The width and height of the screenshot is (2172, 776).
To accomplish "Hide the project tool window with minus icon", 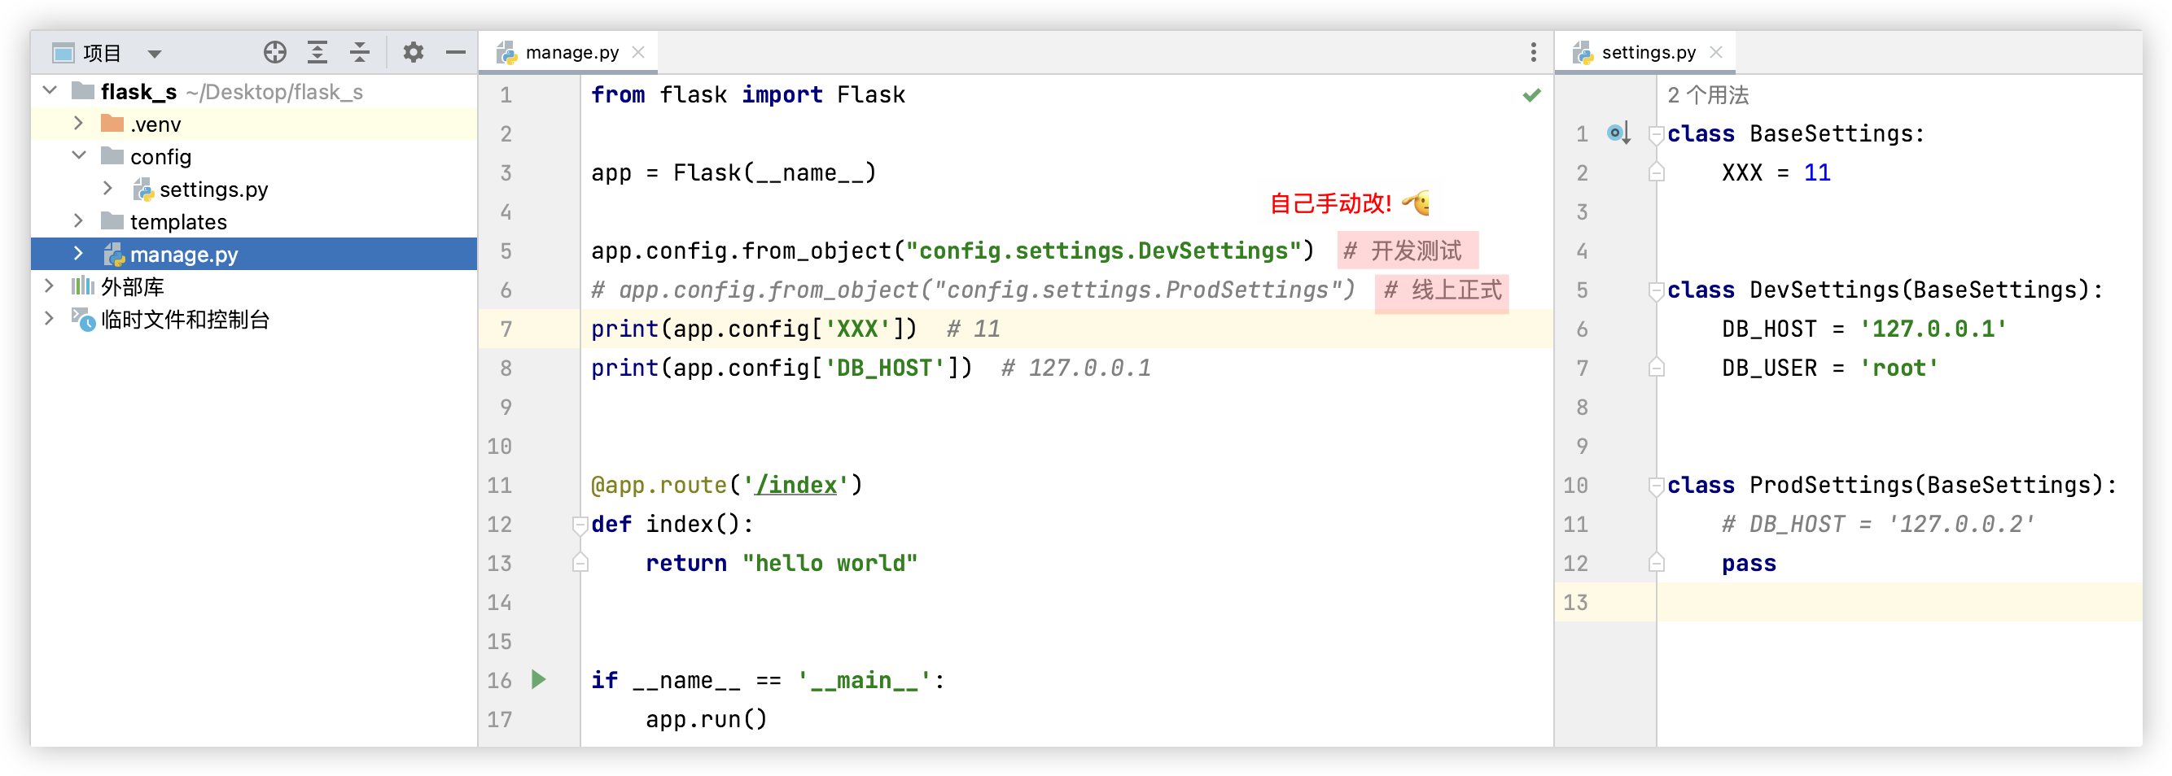I will [x=455, y=52].
